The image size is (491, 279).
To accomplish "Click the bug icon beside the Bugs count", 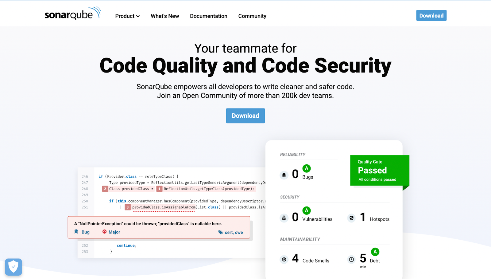I will click(x=284, y=175).
